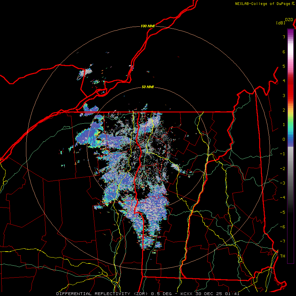This screenshot has width=296, height=296.
Task: Select the 4 value on the color scale
Action: click(284, 81)
